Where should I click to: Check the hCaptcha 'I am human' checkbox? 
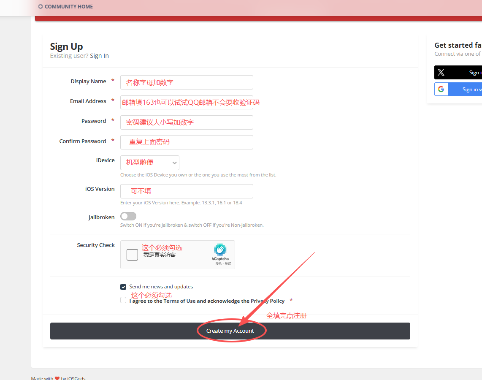pos(132,255)
